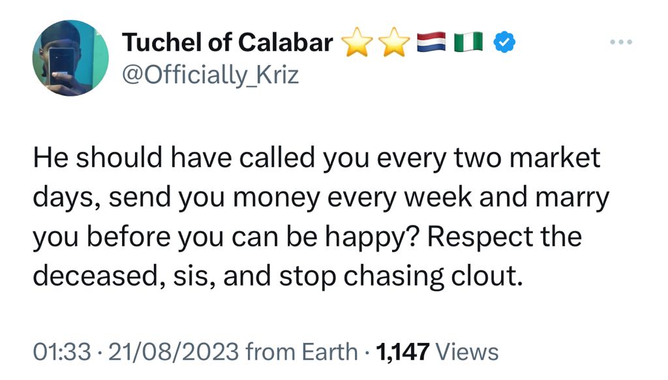Click the tweet line starting 'He should have'
Viewport: 668px width, 380px height.
click(x=316, y=158)
